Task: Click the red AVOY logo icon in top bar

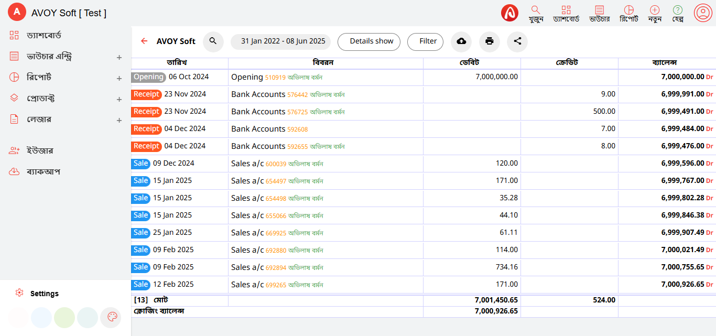Action: click(x=509, y=13)
